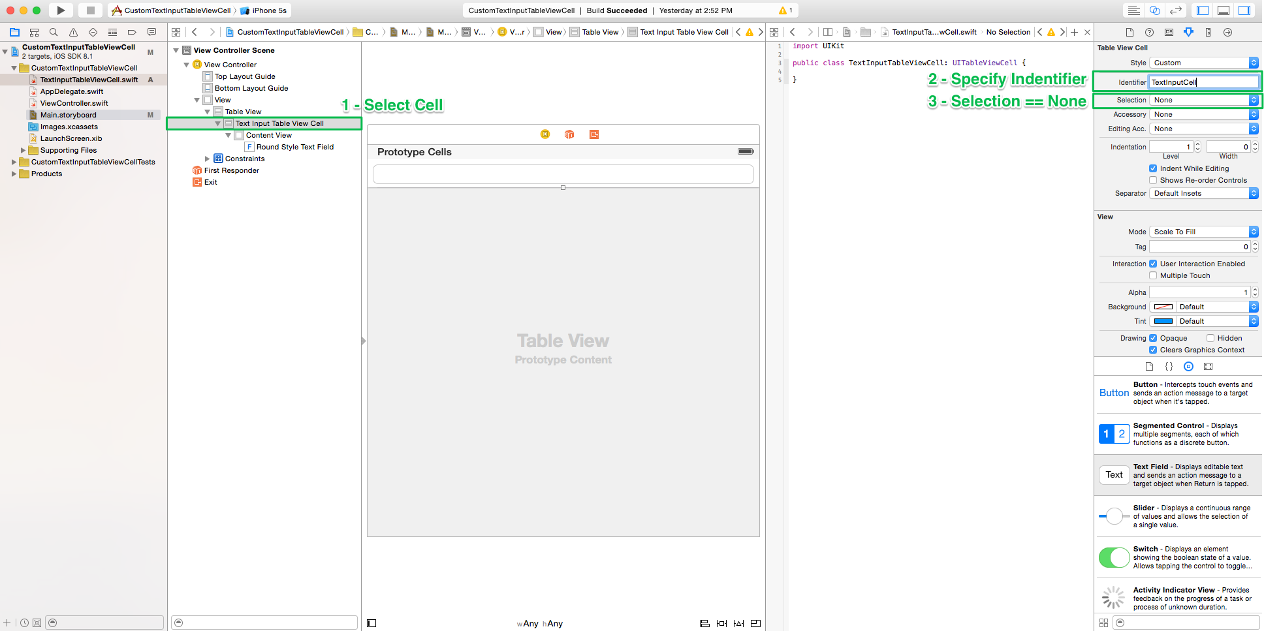
Task: Select Main.storyboard in project navigator
Action: coord(68,115)
